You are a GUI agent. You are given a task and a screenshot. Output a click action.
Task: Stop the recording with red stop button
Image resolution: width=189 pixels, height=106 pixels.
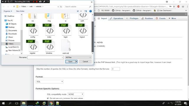point(37,1)
